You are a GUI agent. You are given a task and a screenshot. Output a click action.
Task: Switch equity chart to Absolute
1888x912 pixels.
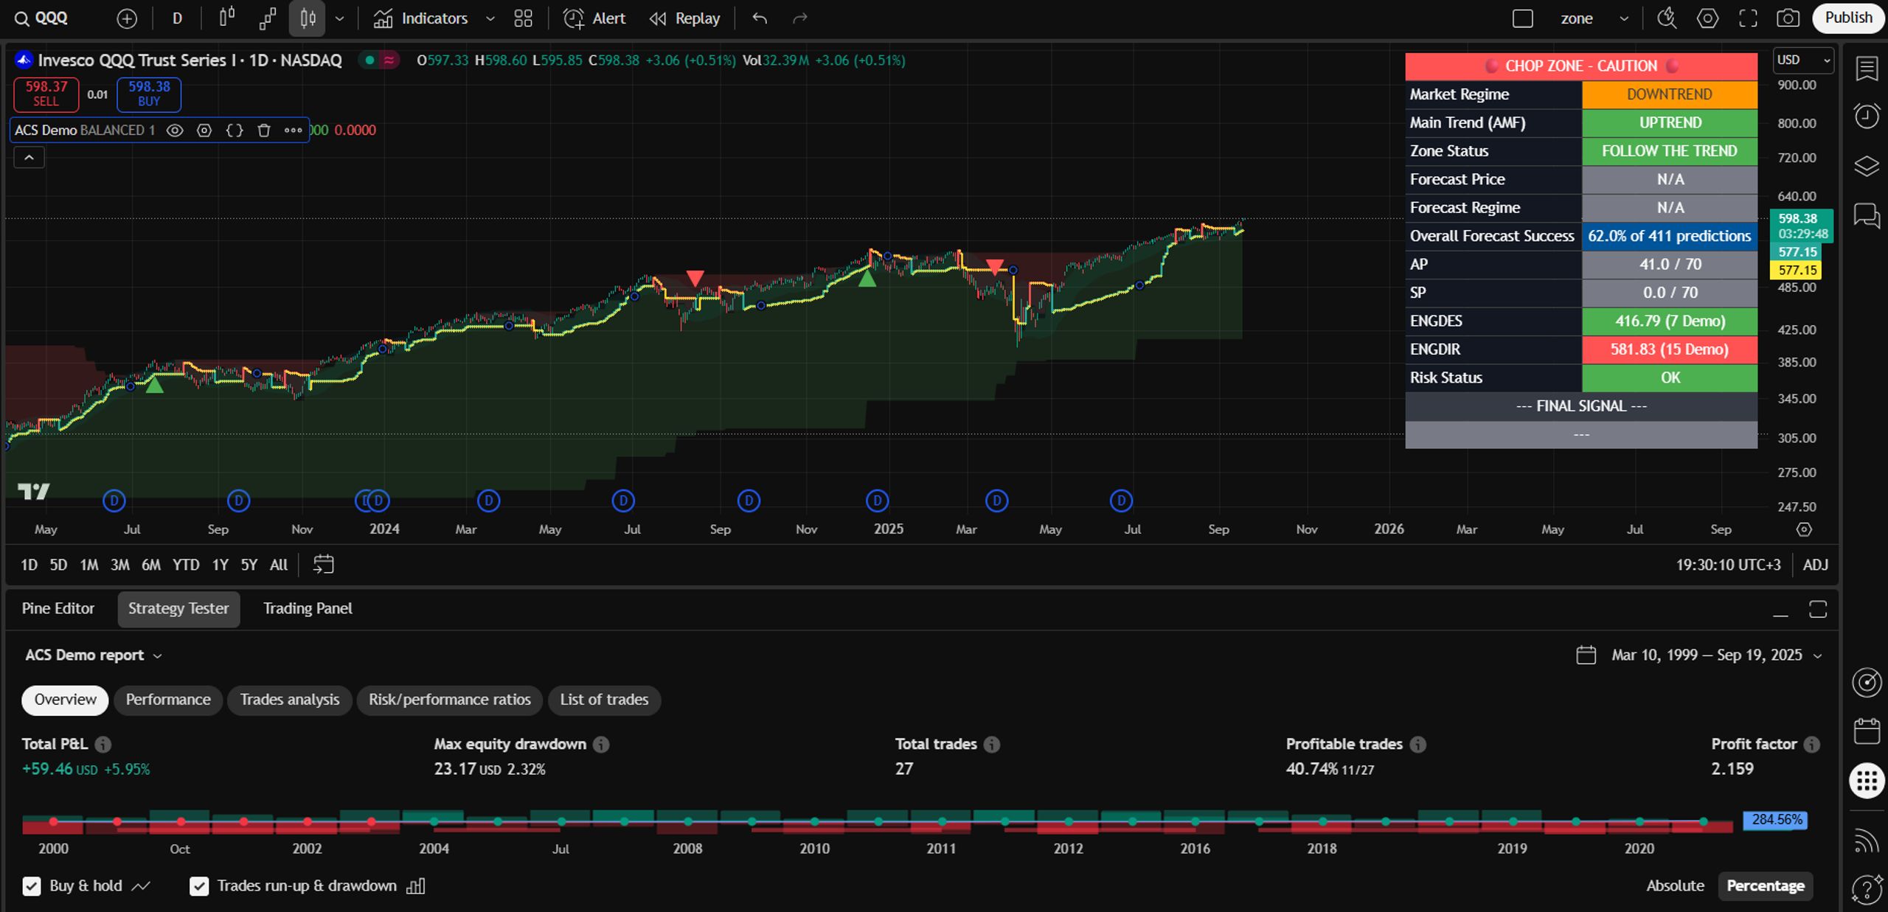point(1675,886)
